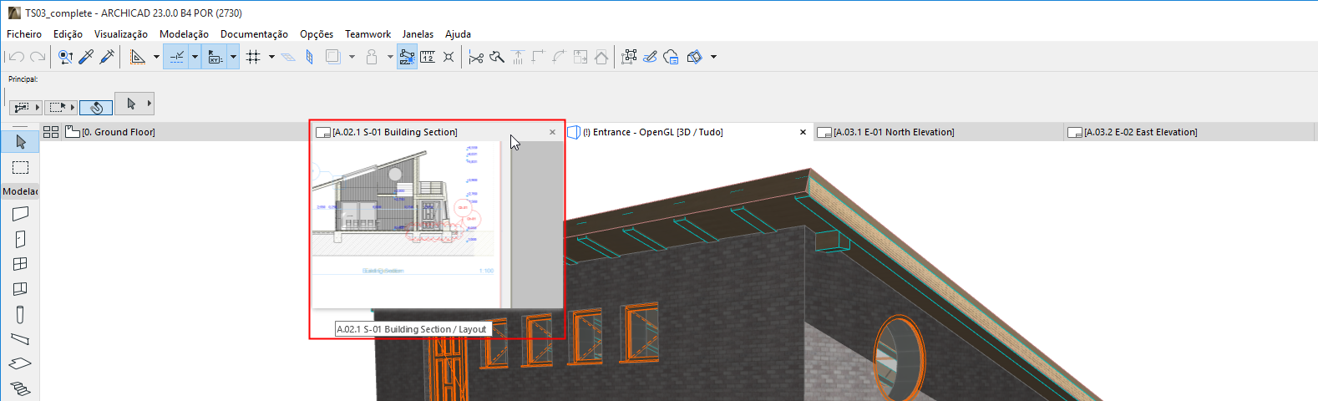The image size is (1318, 401).
Task: Open the Janelas menu
Action: [x=418, y=34]
